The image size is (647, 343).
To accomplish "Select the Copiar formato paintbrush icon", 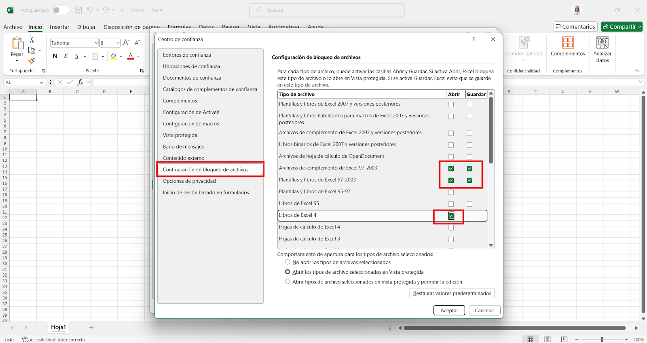I will tap(32, 61).
